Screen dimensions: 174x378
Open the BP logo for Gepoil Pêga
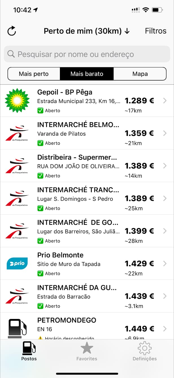point(17,100)
